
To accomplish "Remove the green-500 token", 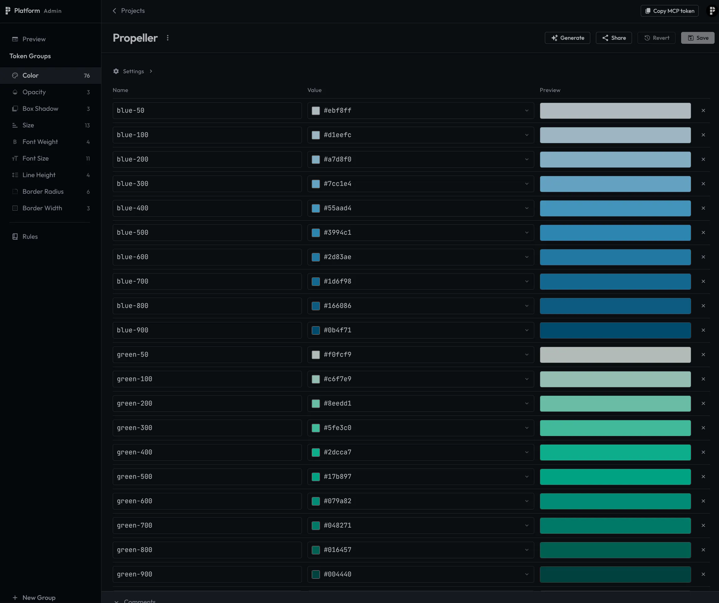I will pos(703,477).
